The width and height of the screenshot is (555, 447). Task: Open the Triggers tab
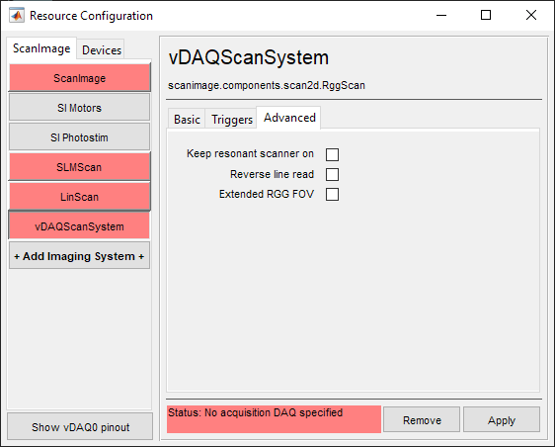231,120
